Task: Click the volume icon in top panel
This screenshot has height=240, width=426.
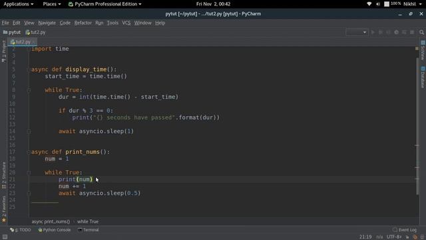Action: point(377,4)
